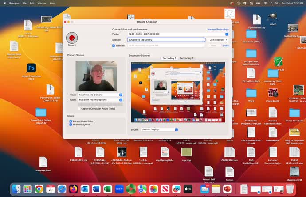Click the Manage Recordings link
Viewport: 306px width, 197px height.
218,29
